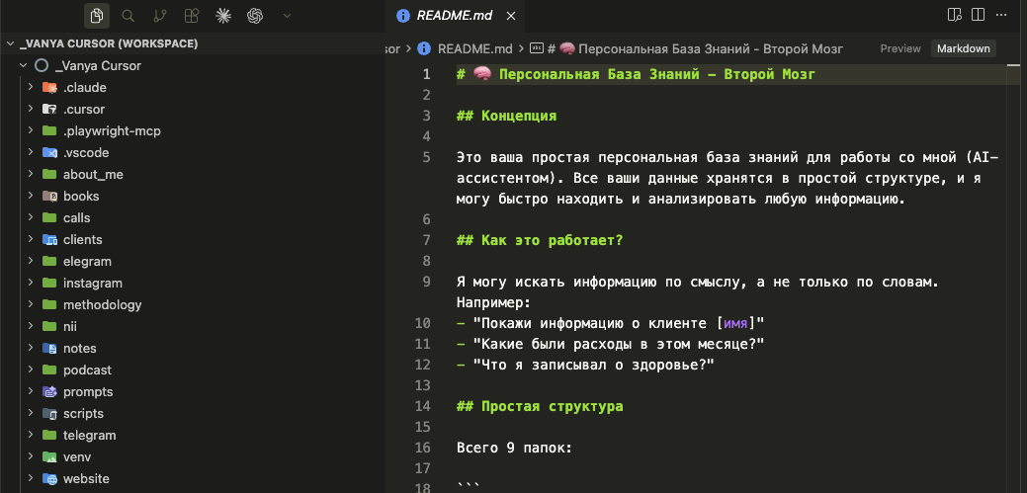Open the Explorer view icon
This screenshot has height=493, width=1027.
click(x=97, y=16)
